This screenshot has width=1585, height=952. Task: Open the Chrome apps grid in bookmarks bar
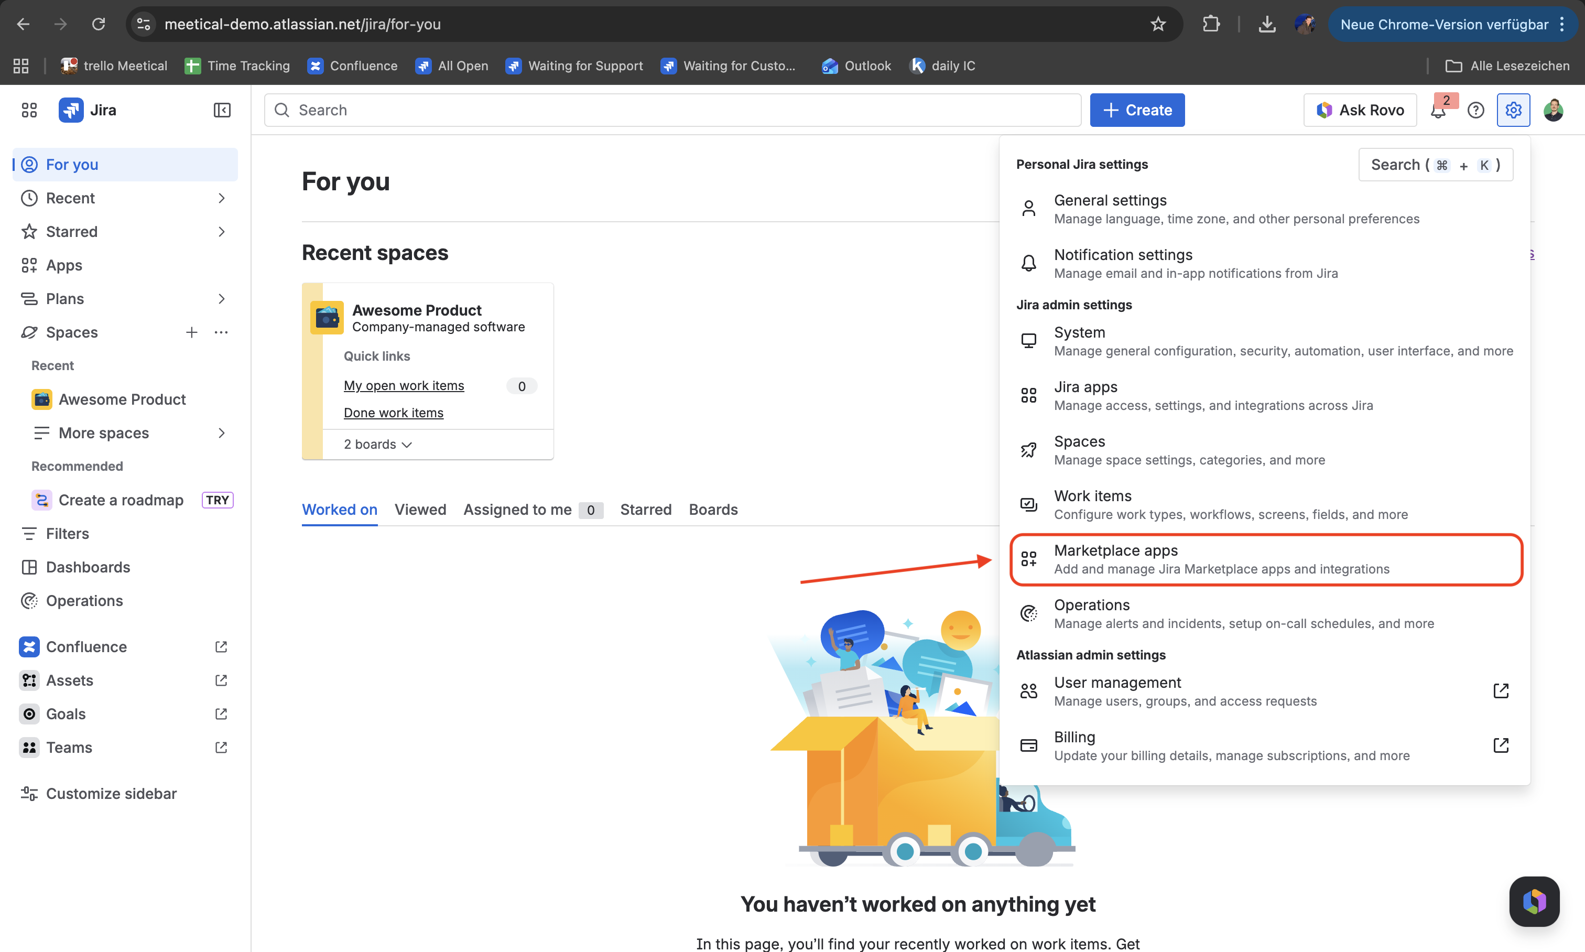click(20, 66)
